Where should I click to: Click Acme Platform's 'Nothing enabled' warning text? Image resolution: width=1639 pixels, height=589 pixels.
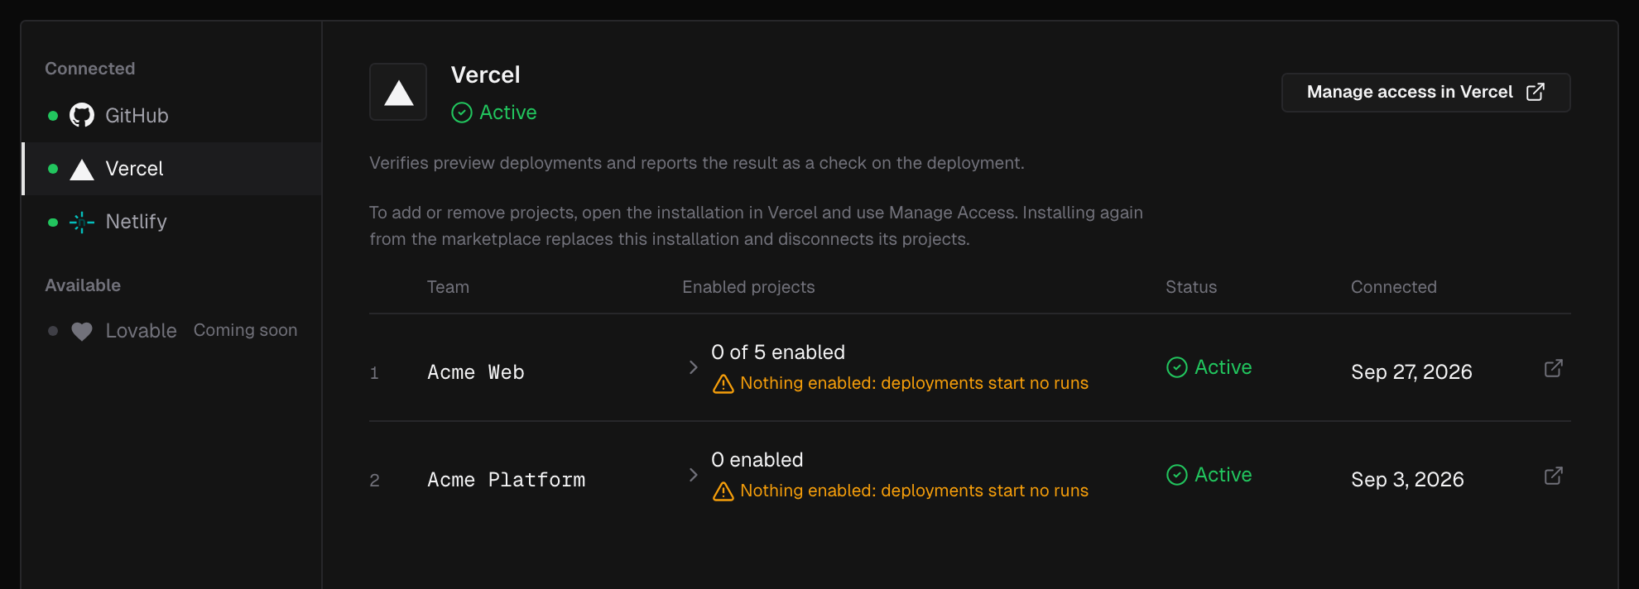tap(914, 491)
